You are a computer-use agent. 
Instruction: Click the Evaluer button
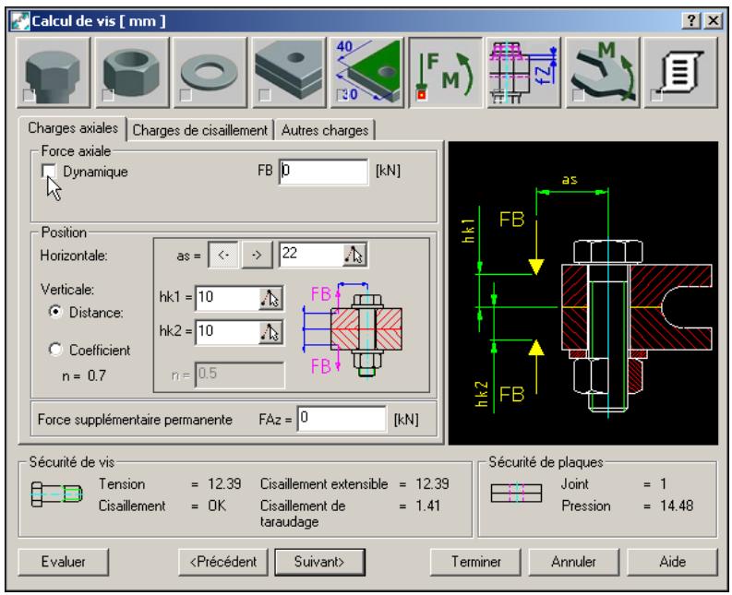click(x=63, y=562)
